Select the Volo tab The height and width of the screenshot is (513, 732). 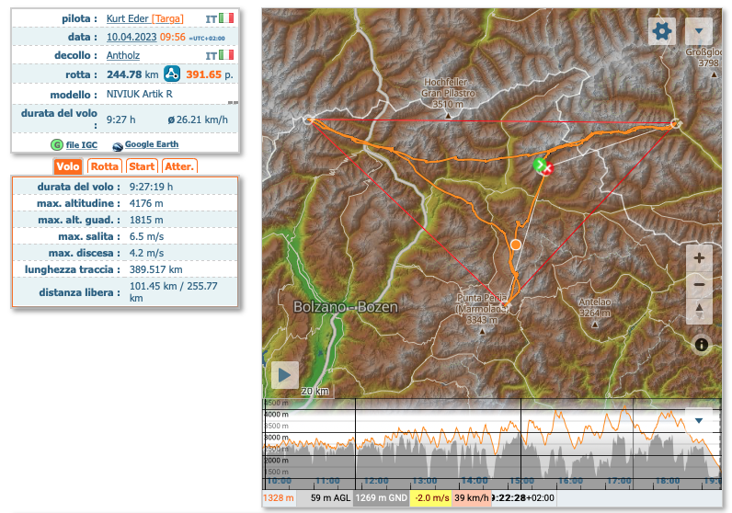[x=67, y=166]
